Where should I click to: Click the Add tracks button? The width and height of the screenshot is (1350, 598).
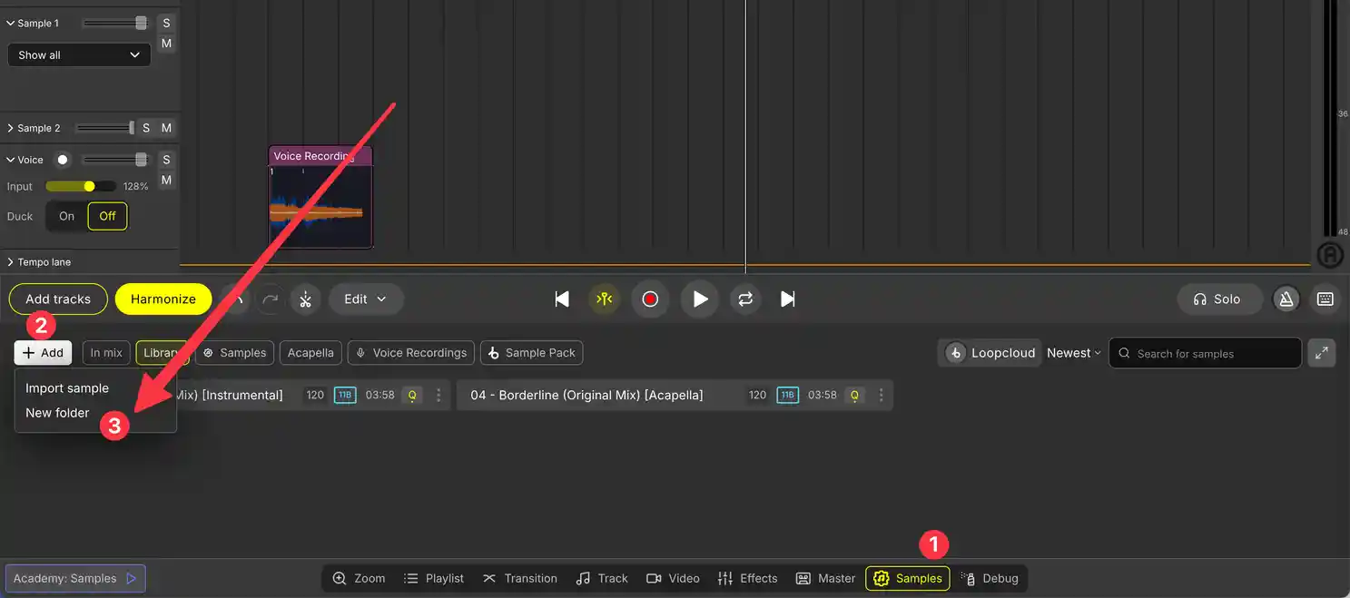tap(58, 299)
